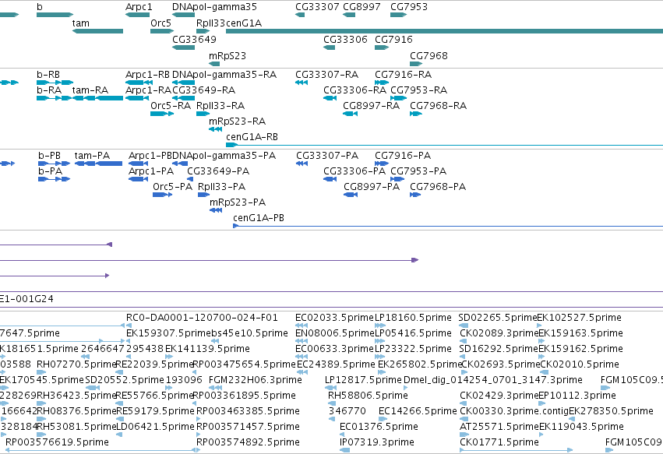This screenshot has width=663, height=454.
Task: Select the b-RA transcript label
Action: coord(49,90)
